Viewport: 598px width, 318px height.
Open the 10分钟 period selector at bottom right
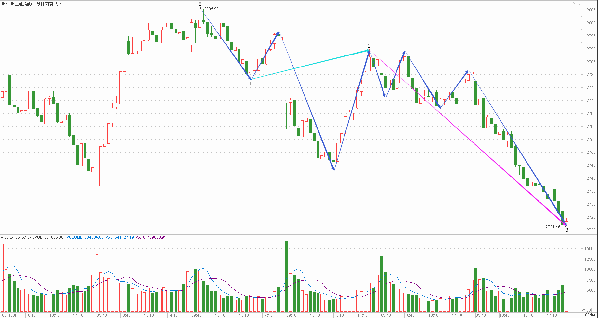pyautogui.click(x=589, y=315)
